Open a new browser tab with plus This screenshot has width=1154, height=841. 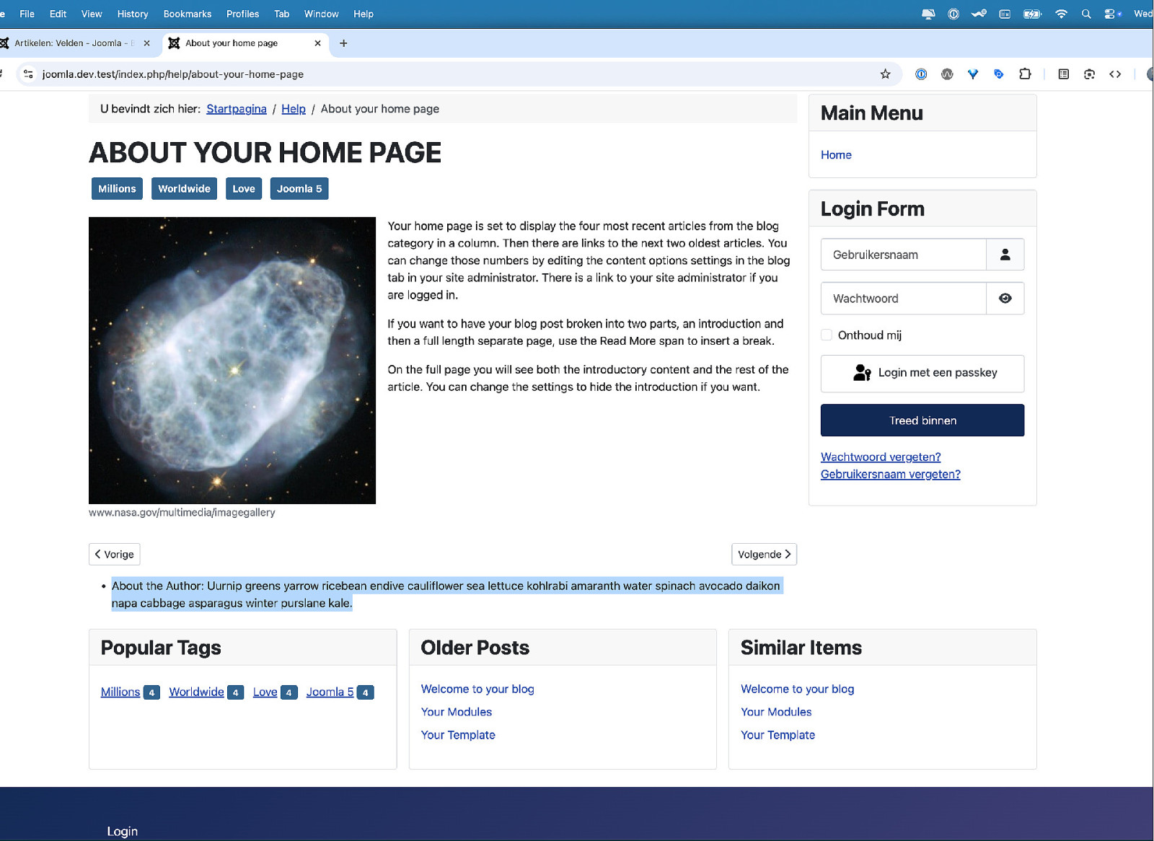point(343,43)
